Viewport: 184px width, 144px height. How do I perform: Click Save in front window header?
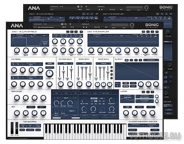click(72, 27)
